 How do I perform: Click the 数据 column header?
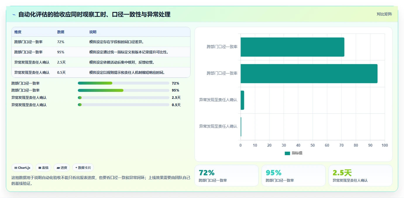[x=61, y=32]
